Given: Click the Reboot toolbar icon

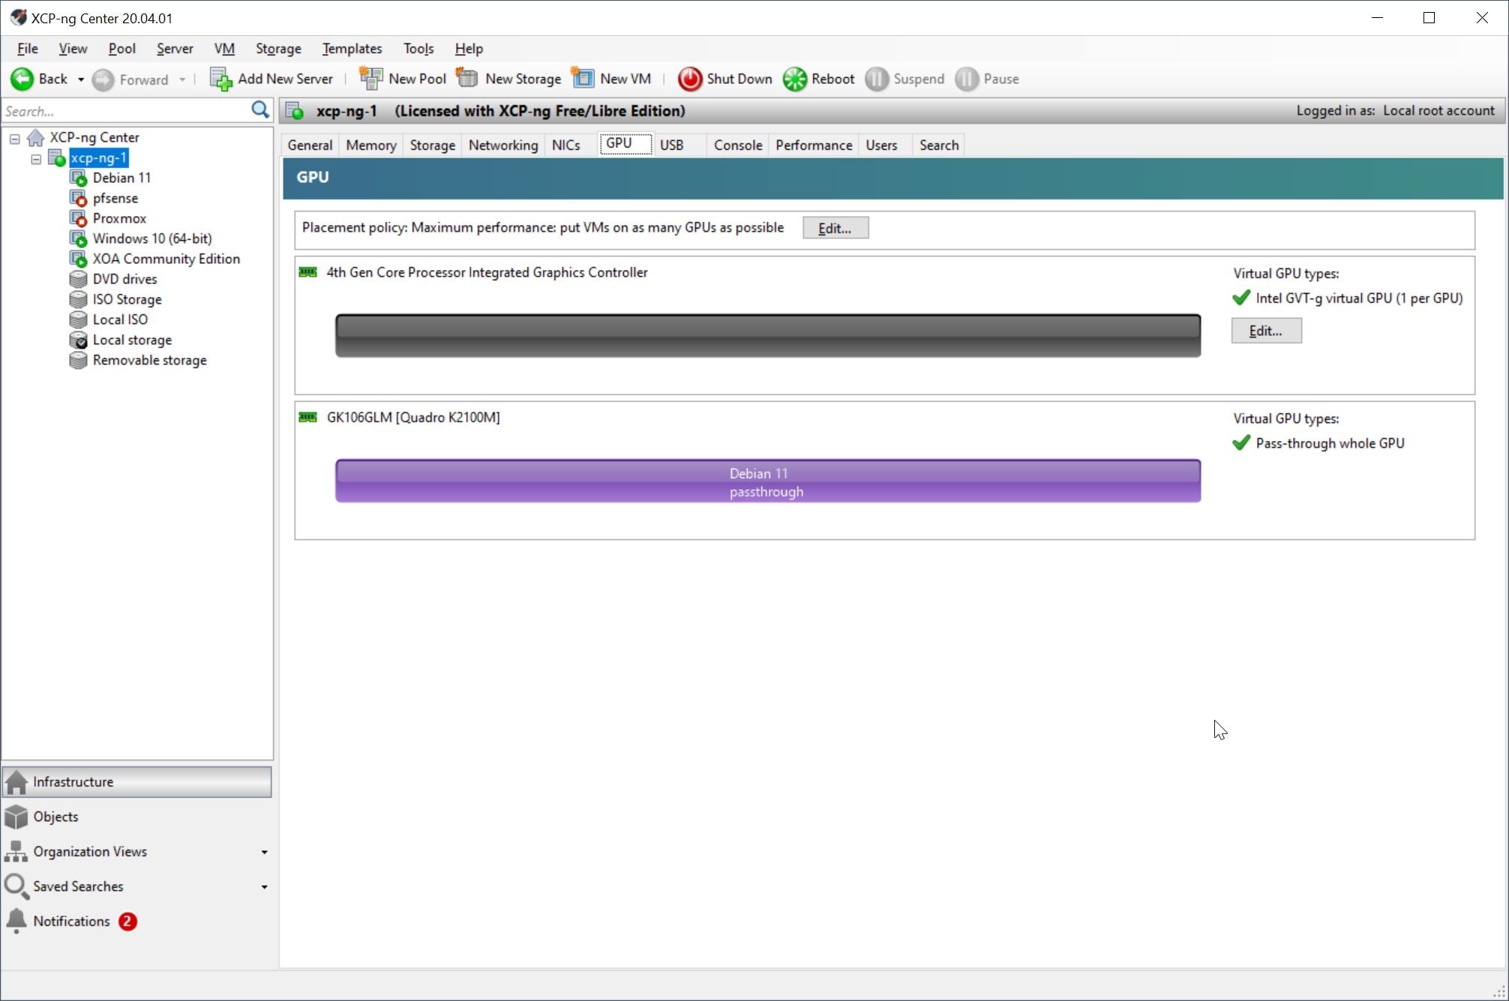Looking at the screenshot, I should tap(795, 79).
